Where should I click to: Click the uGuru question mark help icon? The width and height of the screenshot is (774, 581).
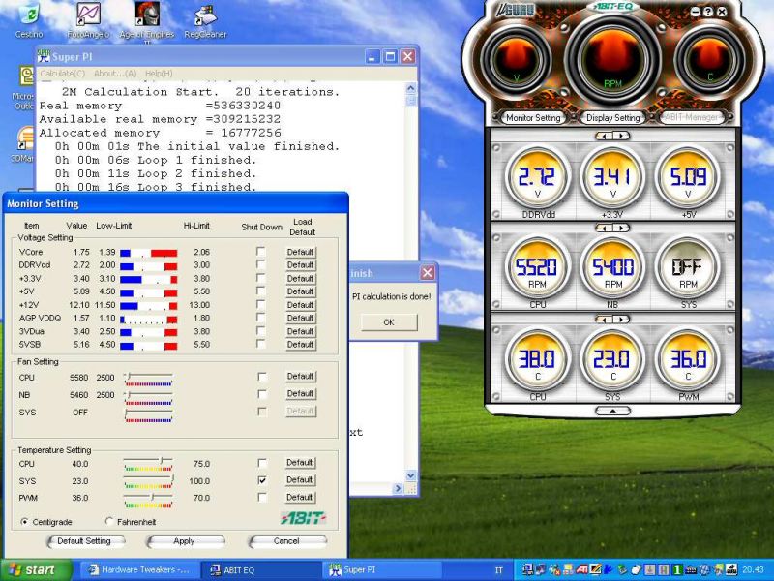tap(708, 12)
